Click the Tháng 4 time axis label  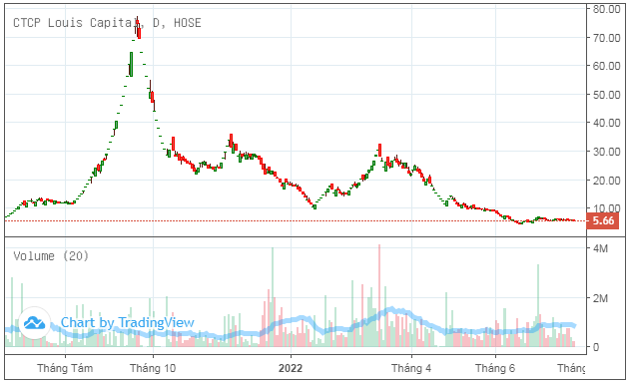pyautogui.click(x=411, y=368)
